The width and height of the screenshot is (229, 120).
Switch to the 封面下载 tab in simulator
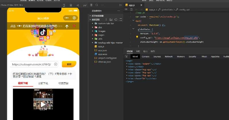(x=43, y=83)
